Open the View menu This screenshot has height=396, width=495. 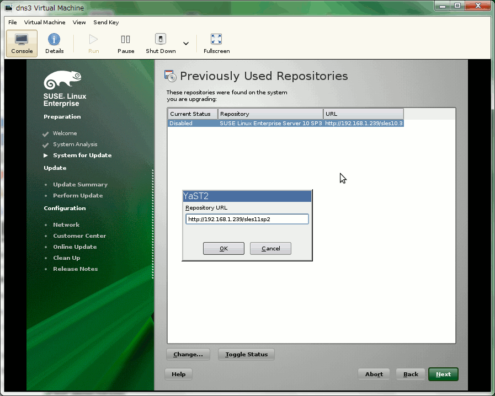(79, 23)
